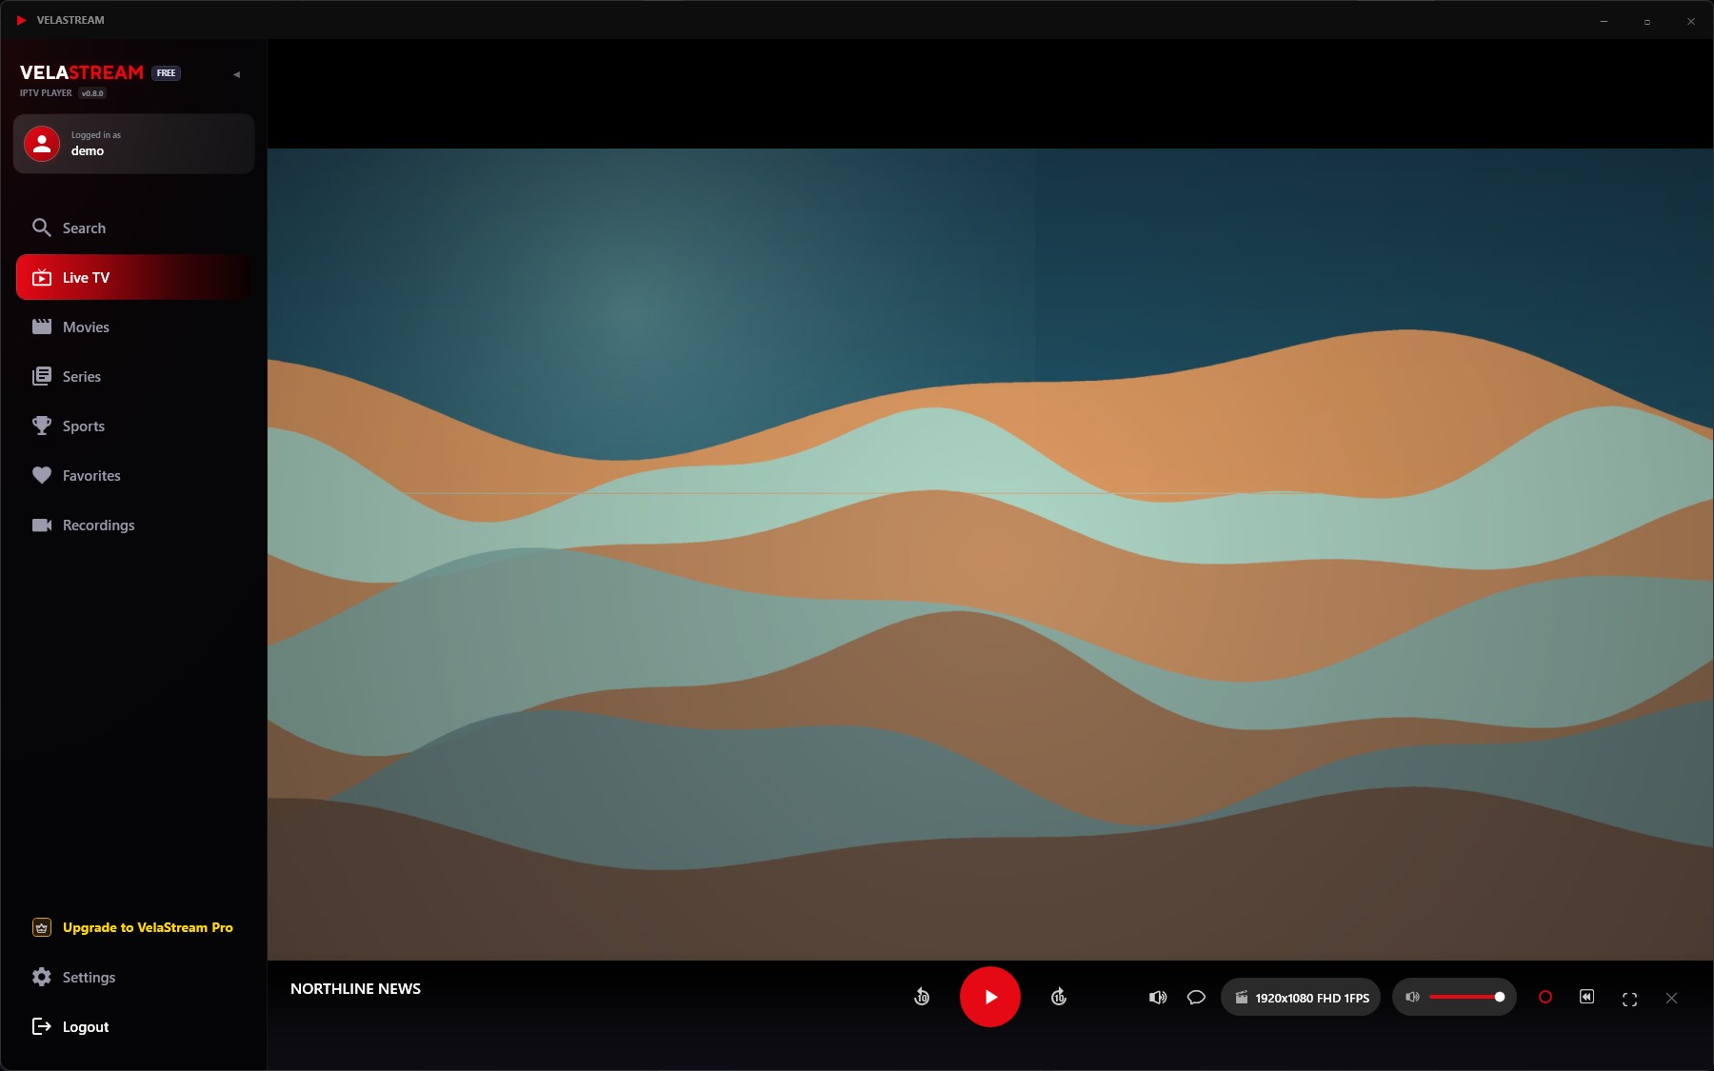Click Upgrade to VelaStream Pro
1714x1071 pixels.
tap(134, 927)
